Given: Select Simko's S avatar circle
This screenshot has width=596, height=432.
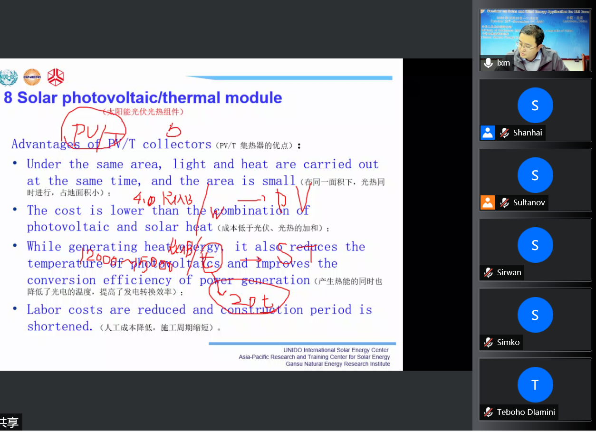Looking at the screenshot, I should click(535, 315).
